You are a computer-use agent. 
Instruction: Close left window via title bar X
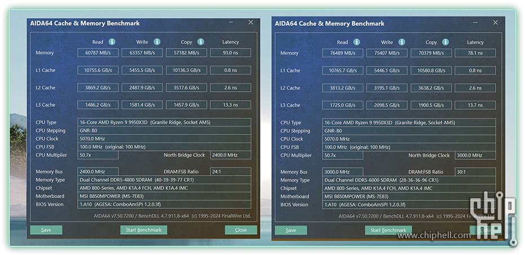click(x=251, y=23)
